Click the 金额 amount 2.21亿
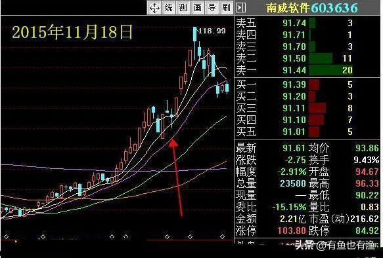Viewport: 383px width, 258px height. [x=293, y=219]
